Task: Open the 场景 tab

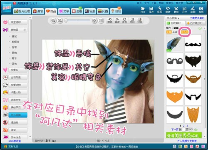Action: click(x=90, y=11)
